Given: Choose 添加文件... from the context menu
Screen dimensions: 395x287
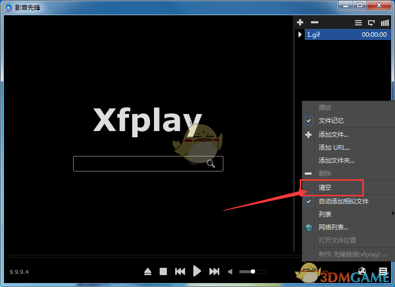Looking at the screenshot, I should point(333,135).
